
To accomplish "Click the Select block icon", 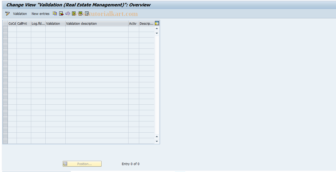I will tap(81, 13).
